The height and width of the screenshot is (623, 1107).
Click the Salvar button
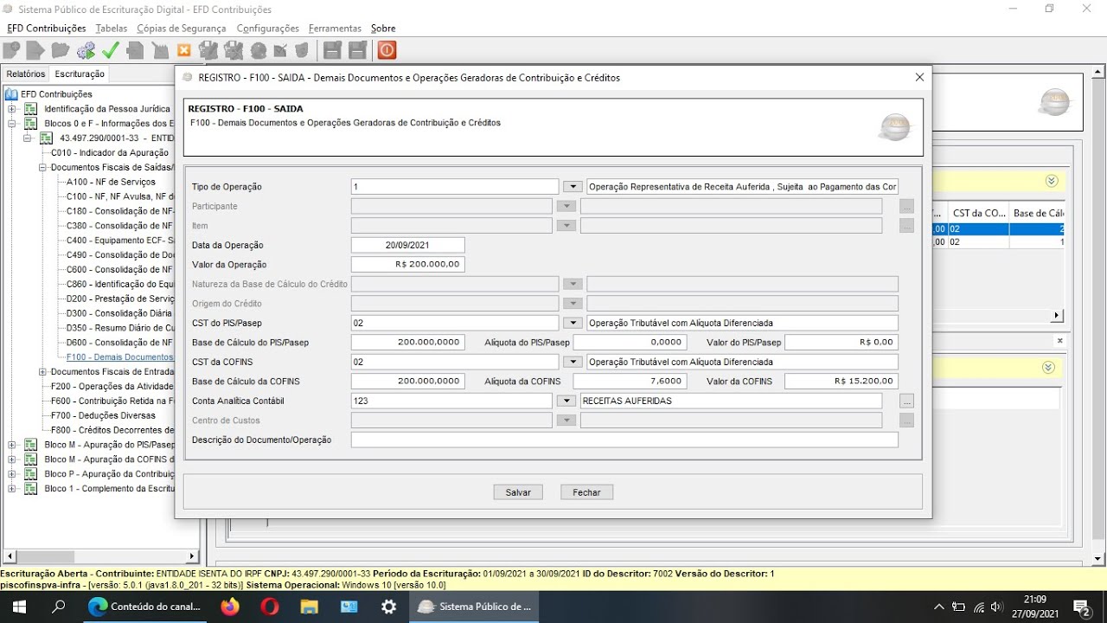518,492
